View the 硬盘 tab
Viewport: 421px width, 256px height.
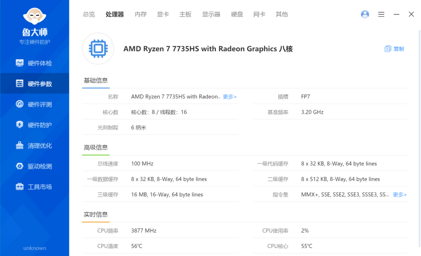[237, 14]
